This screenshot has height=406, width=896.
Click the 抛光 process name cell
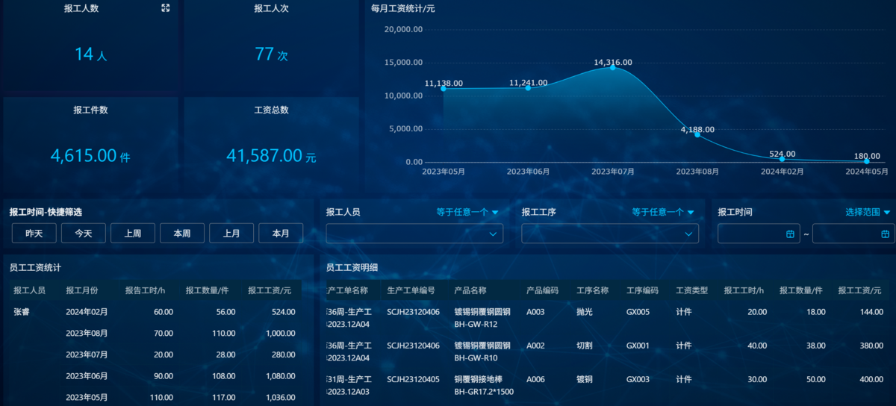click(585, 311)
